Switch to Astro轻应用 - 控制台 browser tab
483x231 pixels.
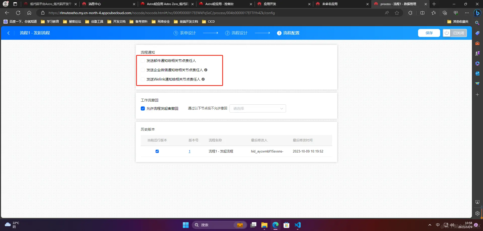coord(225,4)
